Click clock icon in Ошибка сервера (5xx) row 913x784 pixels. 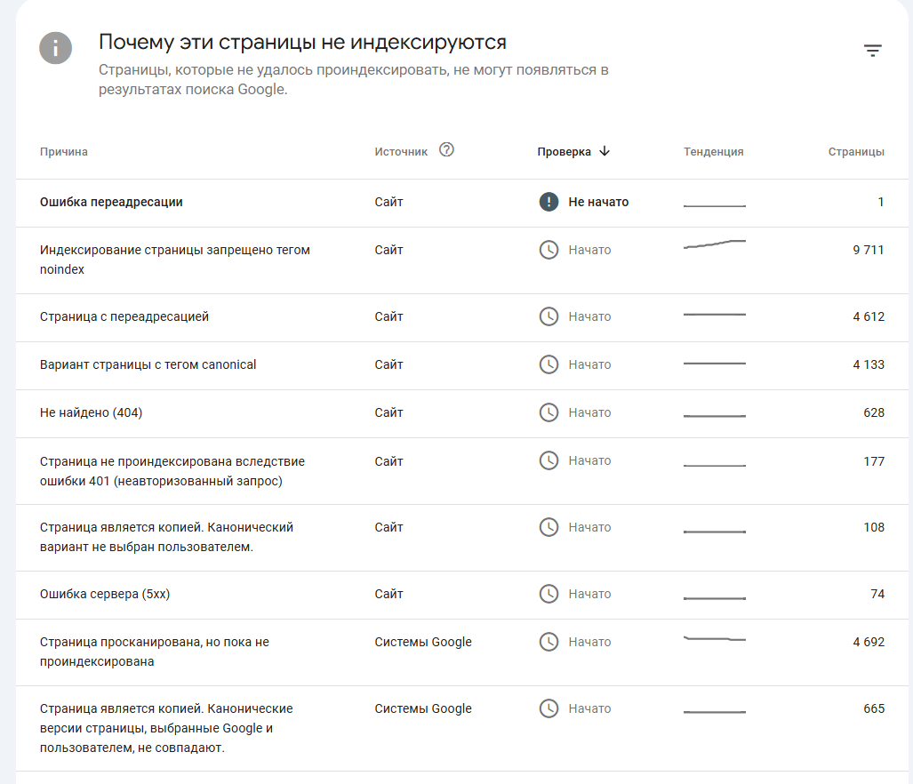point(549,594)
